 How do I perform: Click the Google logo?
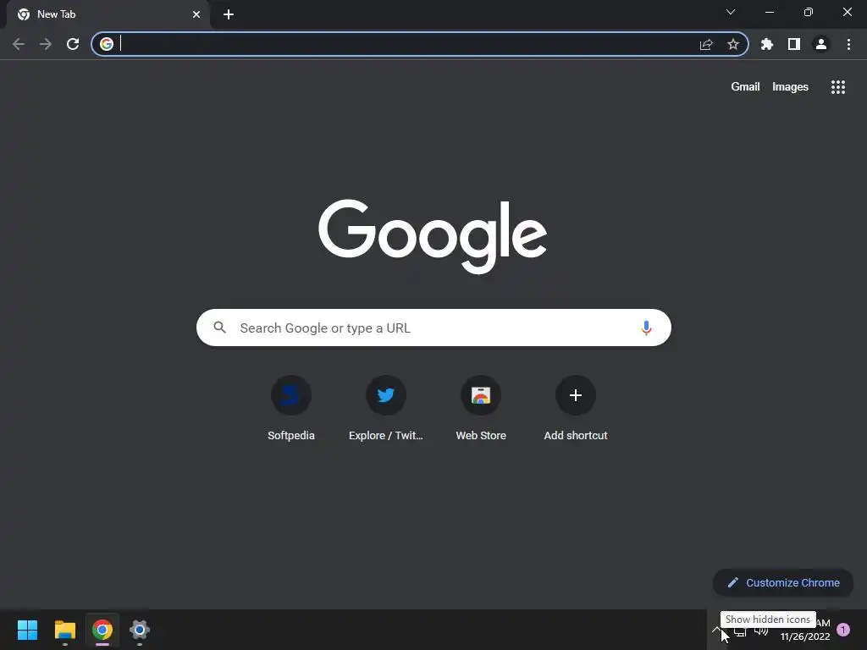tap(433, 236)
